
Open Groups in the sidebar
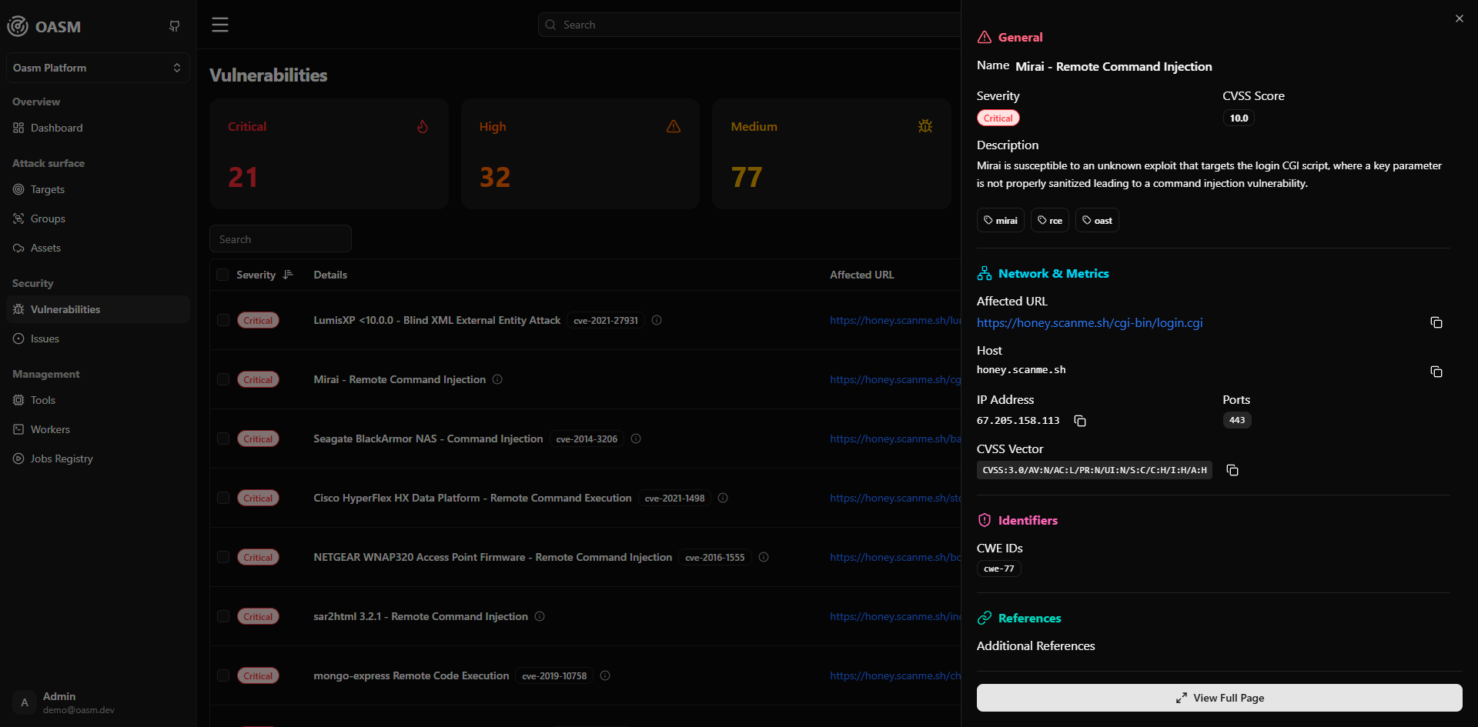click(x=98, y=218)
